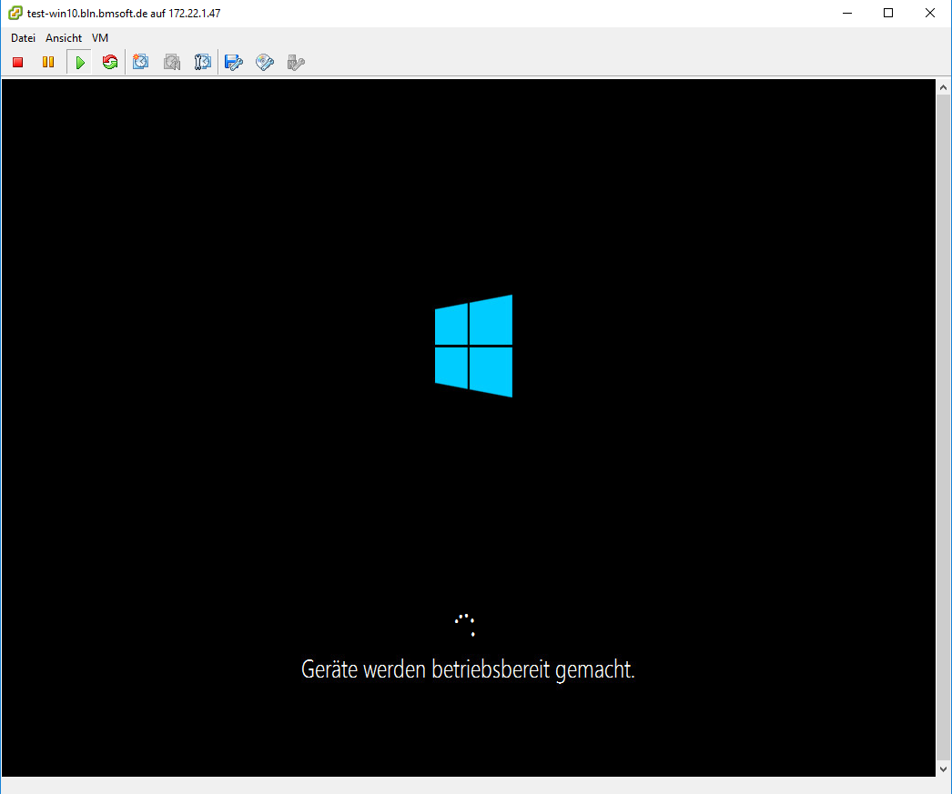Screen dimensions: 952x794
Task: Power off the VM with the red stop icon
Action: click(17, 62)
